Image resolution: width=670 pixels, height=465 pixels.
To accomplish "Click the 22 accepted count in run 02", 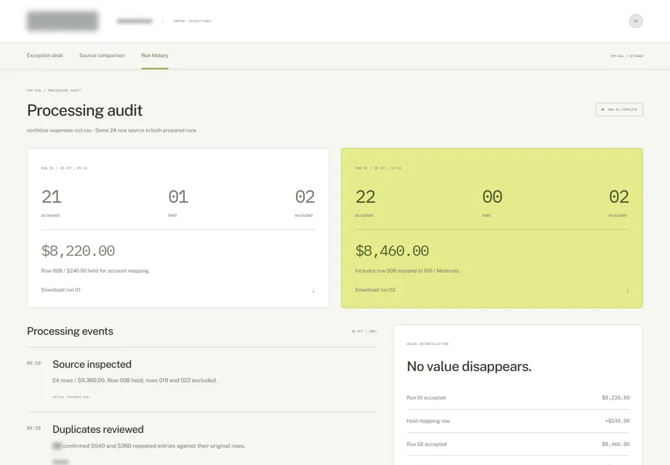I will [x=365, y=197].
